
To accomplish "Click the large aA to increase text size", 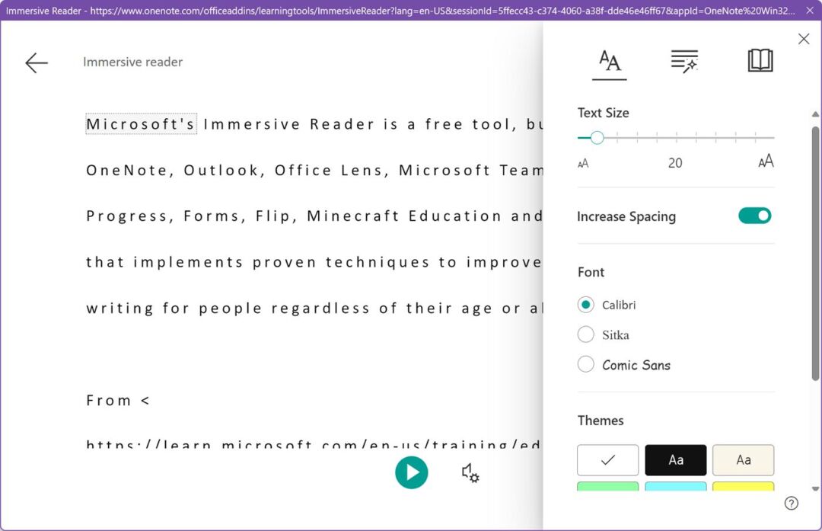I will tap(765, 161).
